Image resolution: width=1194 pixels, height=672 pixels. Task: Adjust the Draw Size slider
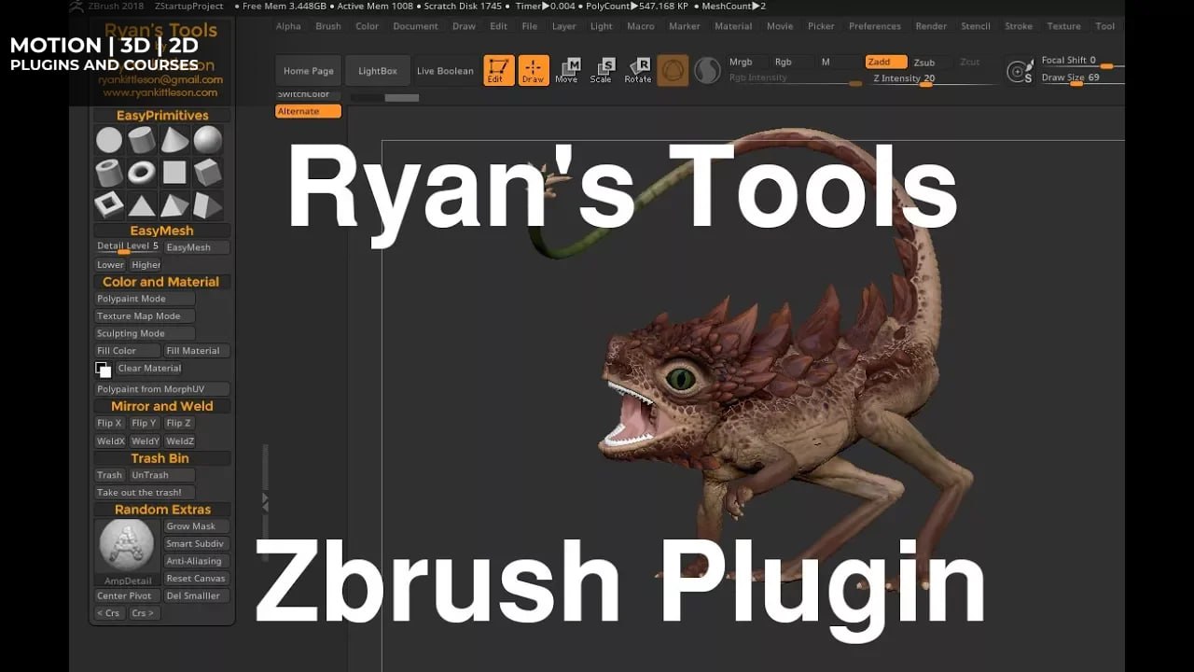point(1082,78)
